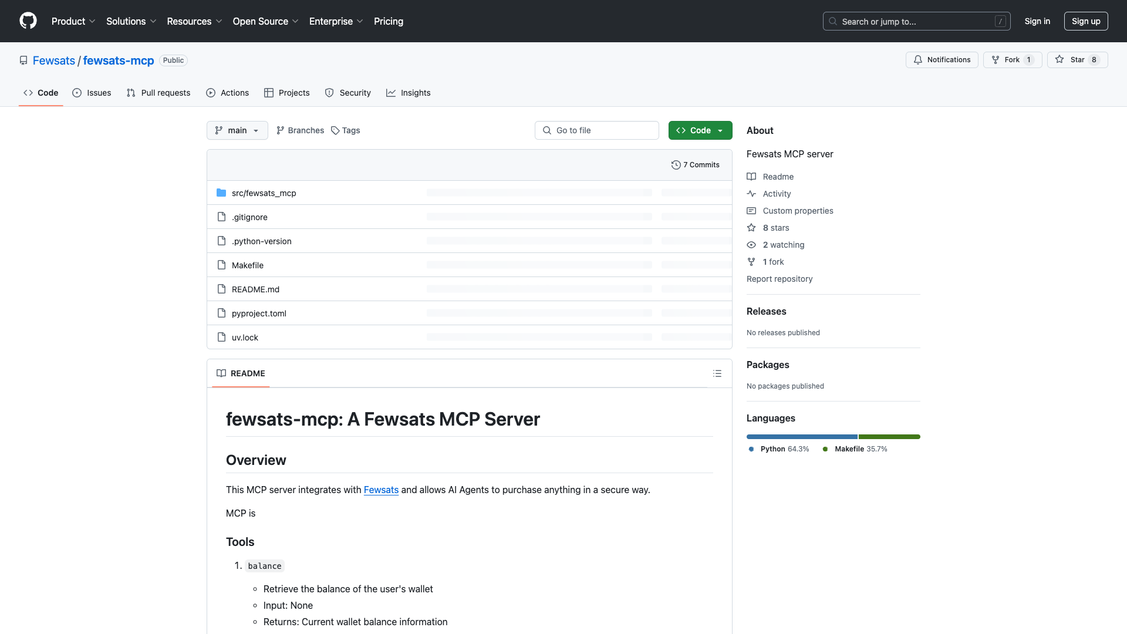Select the Pull requests icon
Screen dimensions: 1127x634
[131, 93]
